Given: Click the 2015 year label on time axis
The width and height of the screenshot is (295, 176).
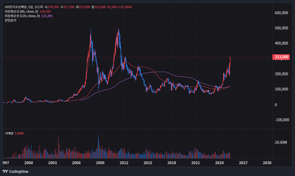Looking at the screenshot, I should click(148, 163).
